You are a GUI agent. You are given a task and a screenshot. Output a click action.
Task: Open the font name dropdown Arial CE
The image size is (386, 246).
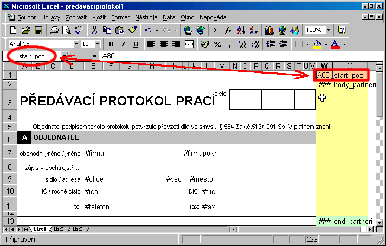75,44
